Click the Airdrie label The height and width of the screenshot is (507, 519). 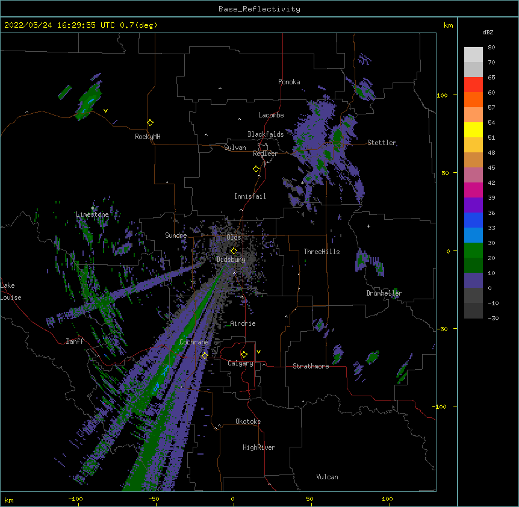243,323
